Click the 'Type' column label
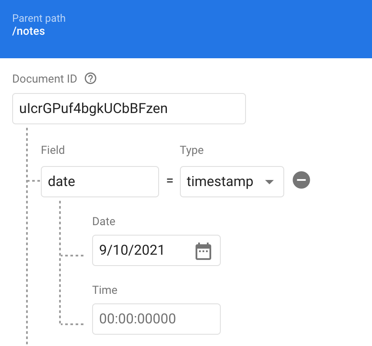The height and width of the screenshot is (346, 372). point(192,150)
